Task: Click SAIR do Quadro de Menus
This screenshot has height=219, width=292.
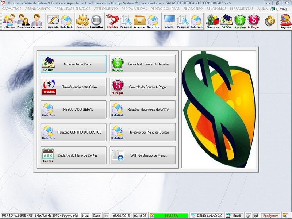Action: pyautogui.click(x=143, y=155)
